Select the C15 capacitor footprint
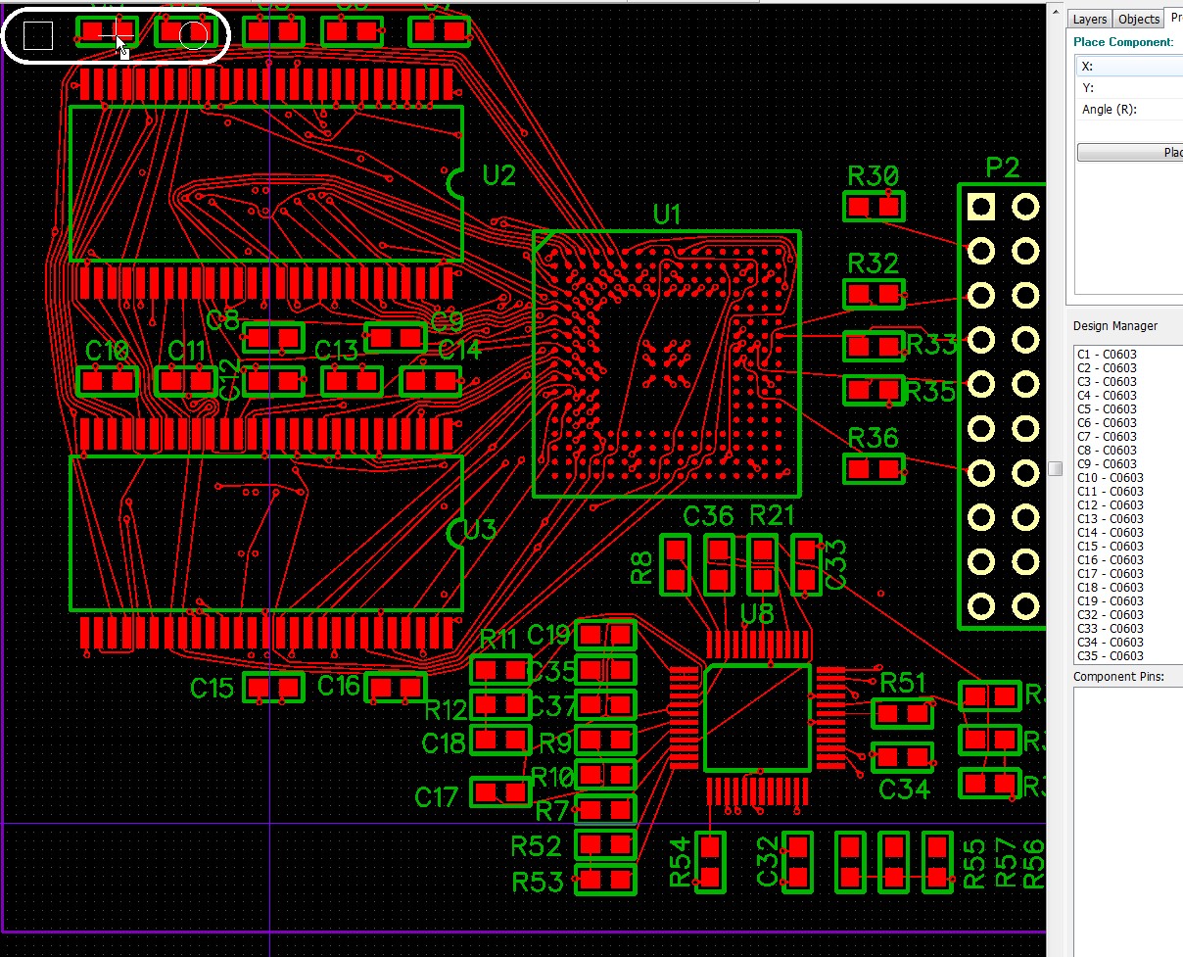Screen dimensions: 1183x957 [273, 688]
